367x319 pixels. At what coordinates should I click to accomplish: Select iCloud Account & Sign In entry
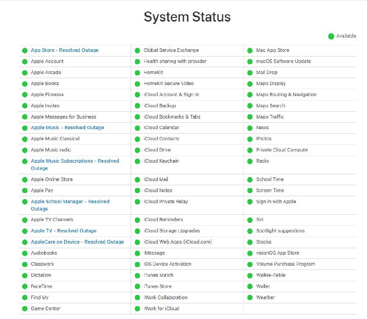171,95
